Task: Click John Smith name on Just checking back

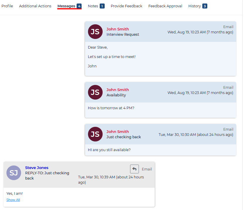Action: coord(118,132)
